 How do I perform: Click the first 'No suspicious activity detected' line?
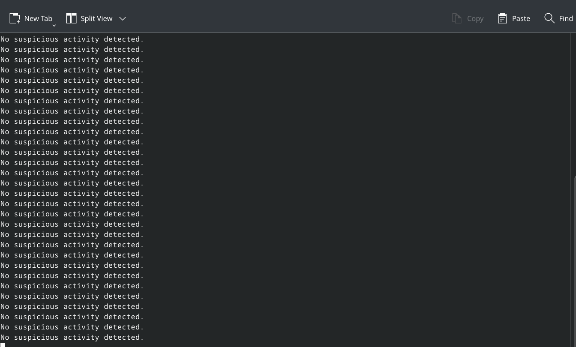(x=72, y=39)
